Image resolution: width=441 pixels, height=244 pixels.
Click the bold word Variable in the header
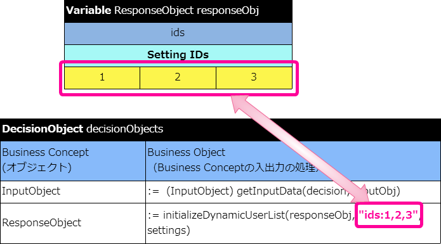point(89,10)
